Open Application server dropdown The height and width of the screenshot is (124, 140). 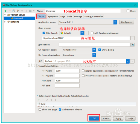click(115, 22)
